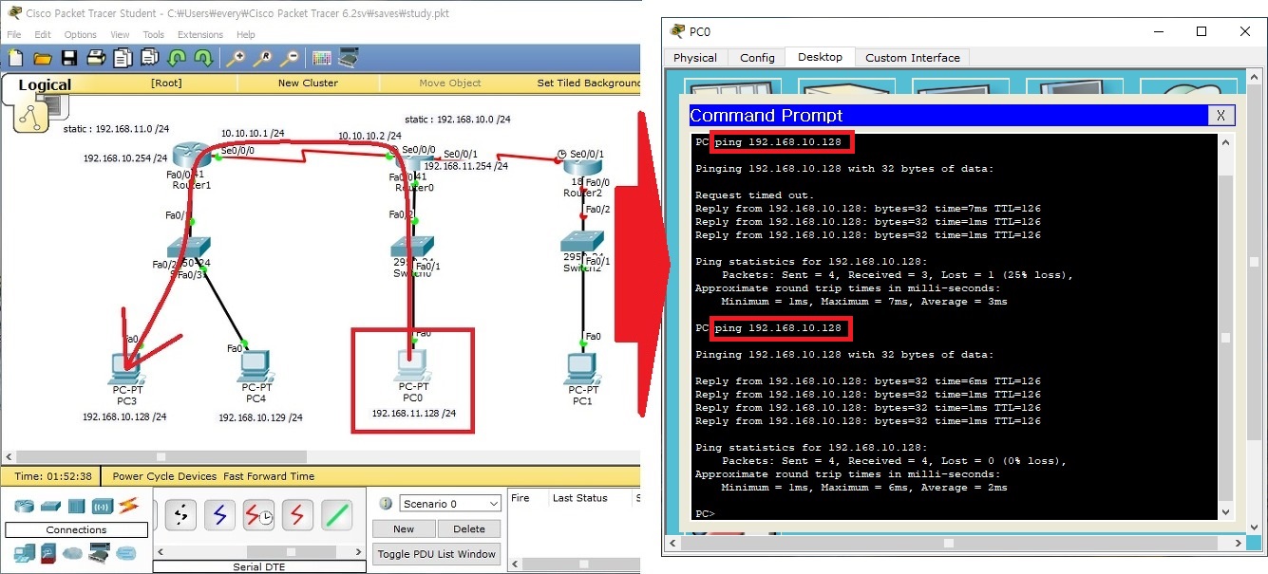
Task: Select the Switches device category icon
Action: (50, 505)
